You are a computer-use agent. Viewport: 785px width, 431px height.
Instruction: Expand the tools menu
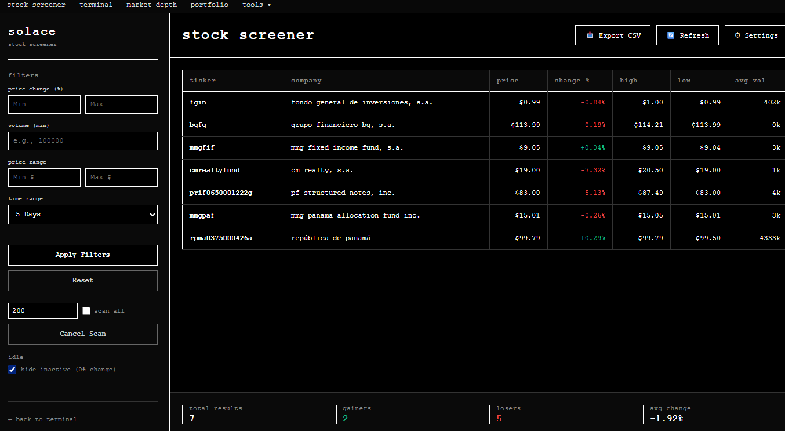(256, 5)
